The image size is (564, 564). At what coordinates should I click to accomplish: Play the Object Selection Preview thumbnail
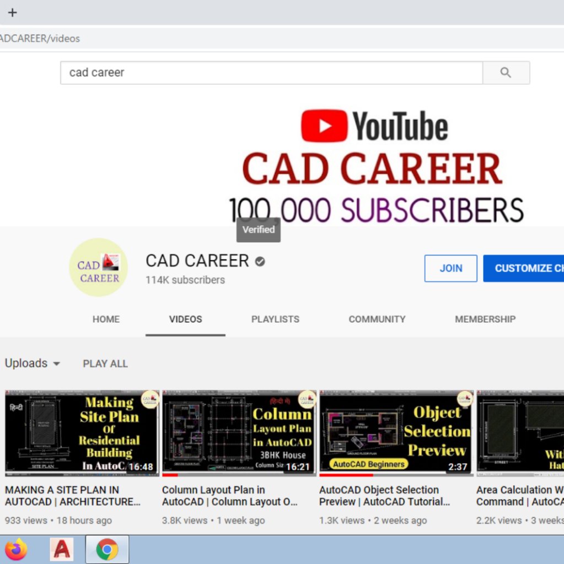396,433
